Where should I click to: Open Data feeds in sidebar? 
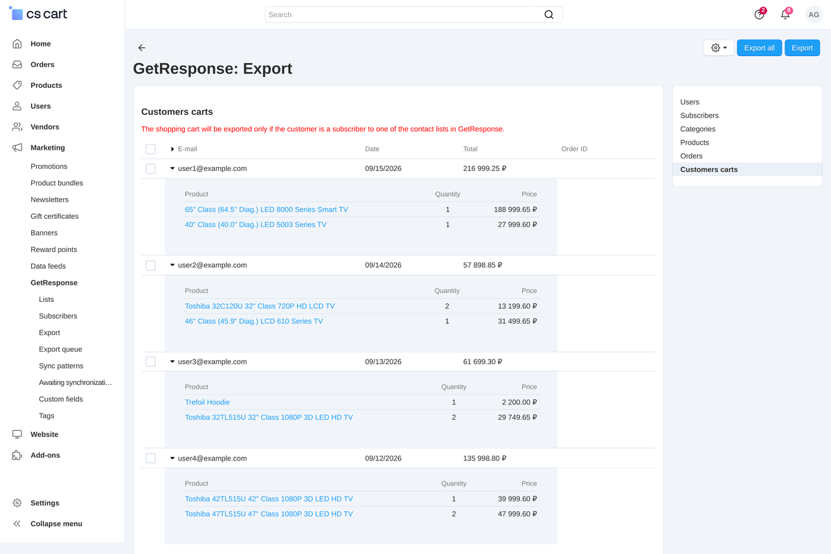(x=50, y=266)
